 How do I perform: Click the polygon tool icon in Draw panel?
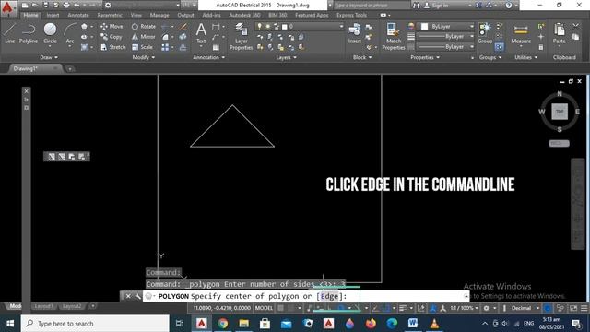click(84, 27)
